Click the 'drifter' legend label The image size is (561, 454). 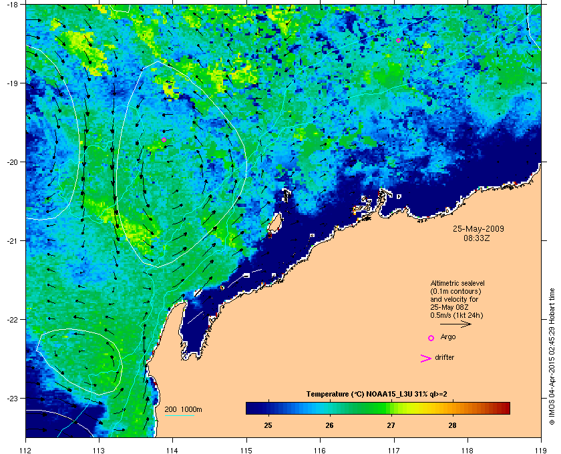pyautogui.click(x=444, y=357)
